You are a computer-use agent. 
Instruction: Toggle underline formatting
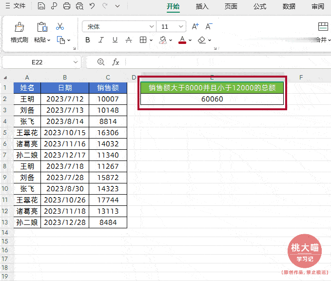[115, 40]
